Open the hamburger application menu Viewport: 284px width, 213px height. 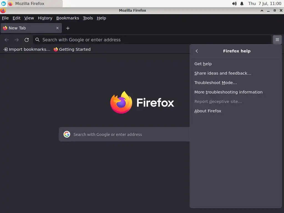coord(277,40)
